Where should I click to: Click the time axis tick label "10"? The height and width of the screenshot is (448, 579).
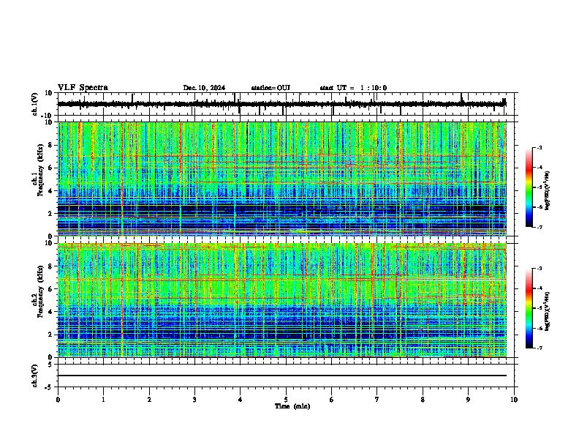tap(514, 400)
